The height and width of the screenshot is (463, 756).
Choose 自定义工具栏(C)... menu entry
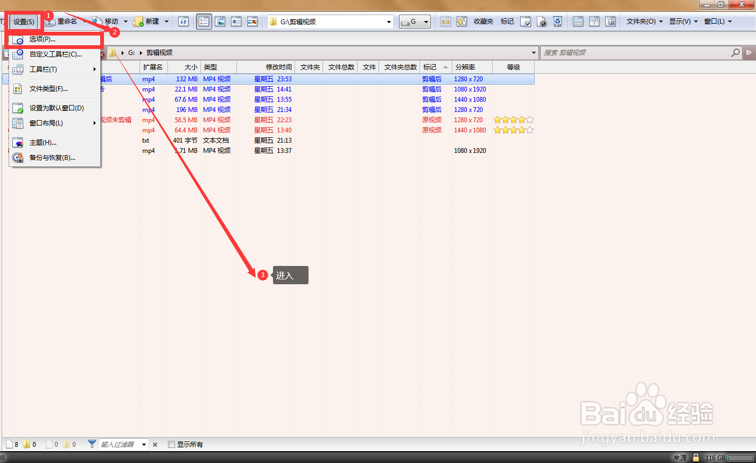click(x=55, y=54)
